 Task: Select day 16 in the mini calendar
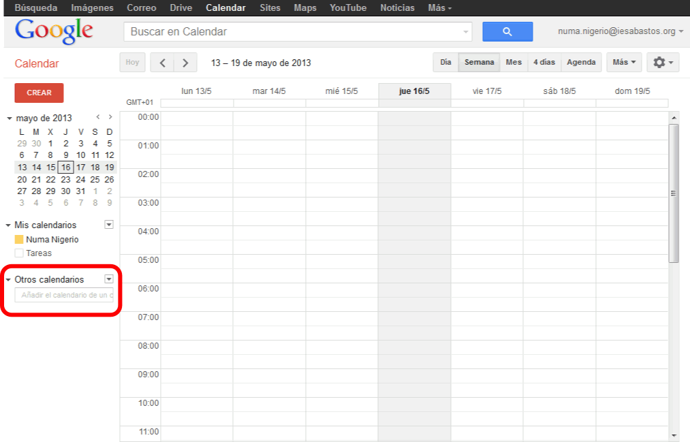click(65, 167)
